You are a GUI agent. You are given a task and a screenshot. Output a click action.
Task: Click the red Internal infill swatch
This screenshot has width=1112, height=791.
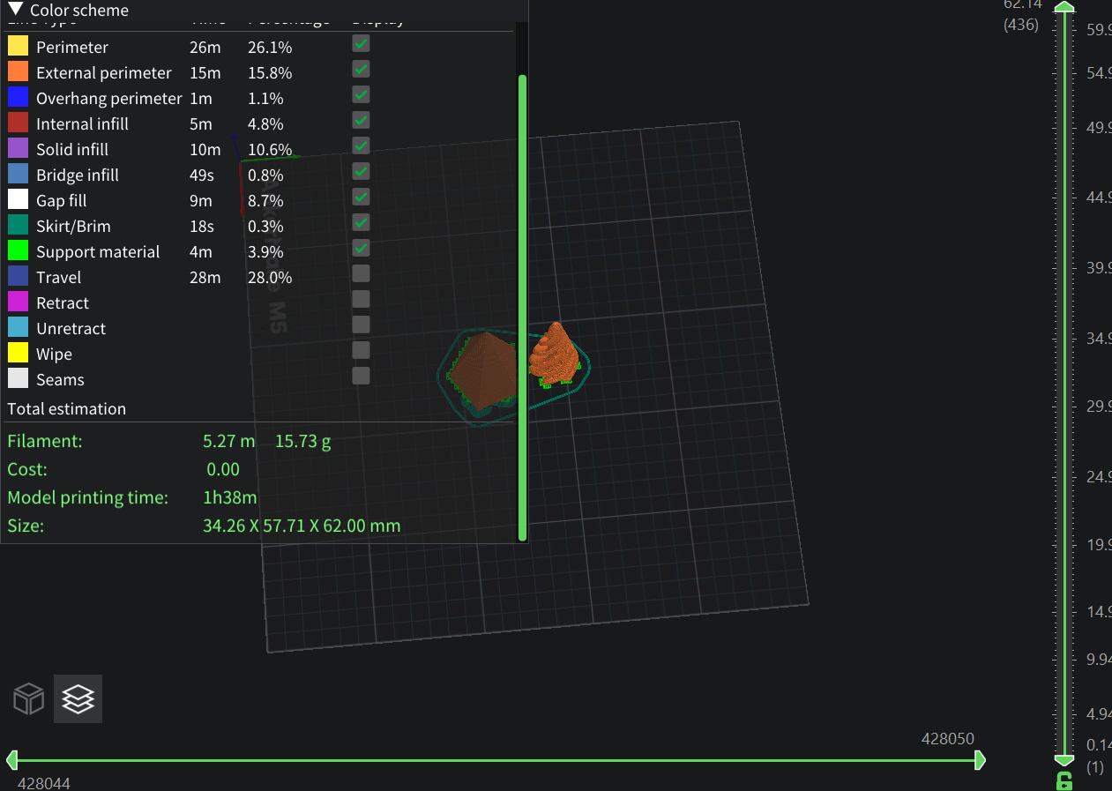click(18, 123)
